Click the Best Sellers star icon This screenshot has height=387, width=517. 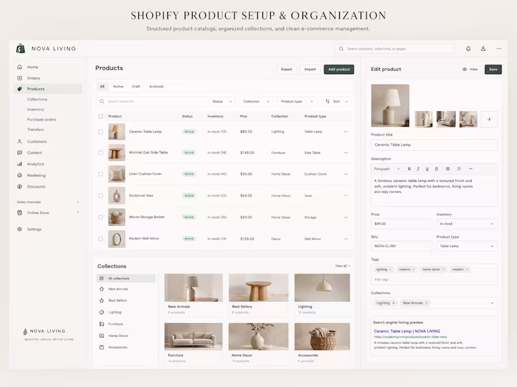coord(101,301)
